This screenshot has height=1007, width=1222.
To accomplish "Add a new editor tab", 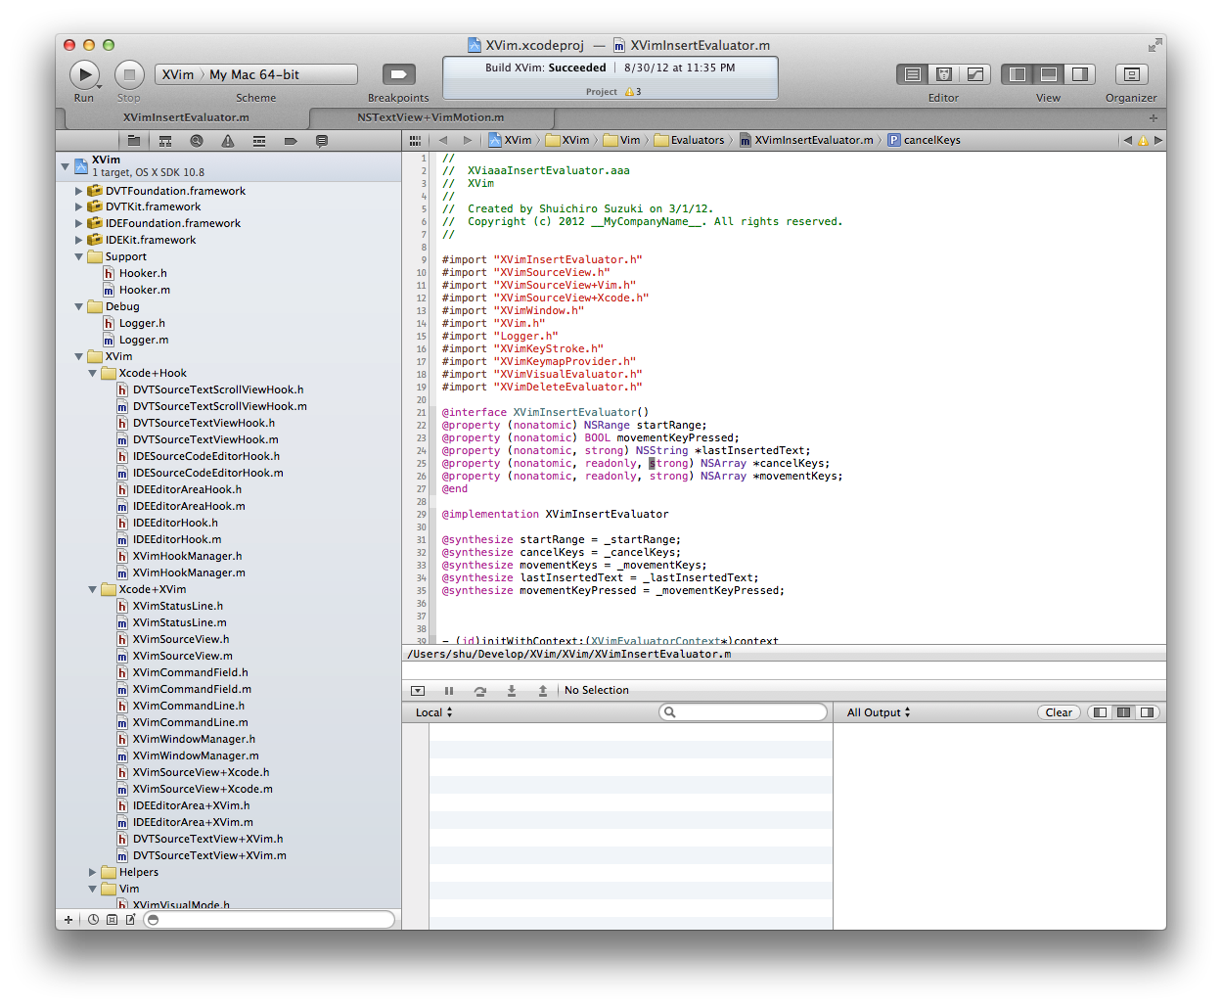I will pyautogui.click(x=1154, y=117).
